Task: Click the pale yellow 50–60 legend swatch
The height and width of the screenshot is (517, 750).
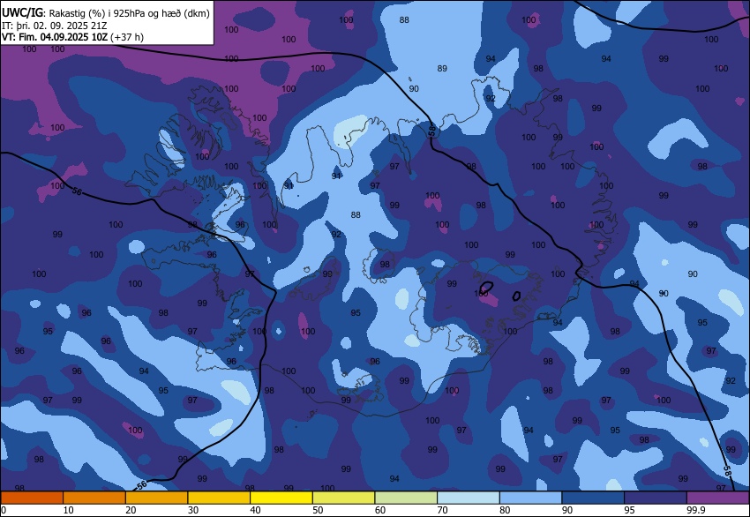Action: click(x=343, y=498)
